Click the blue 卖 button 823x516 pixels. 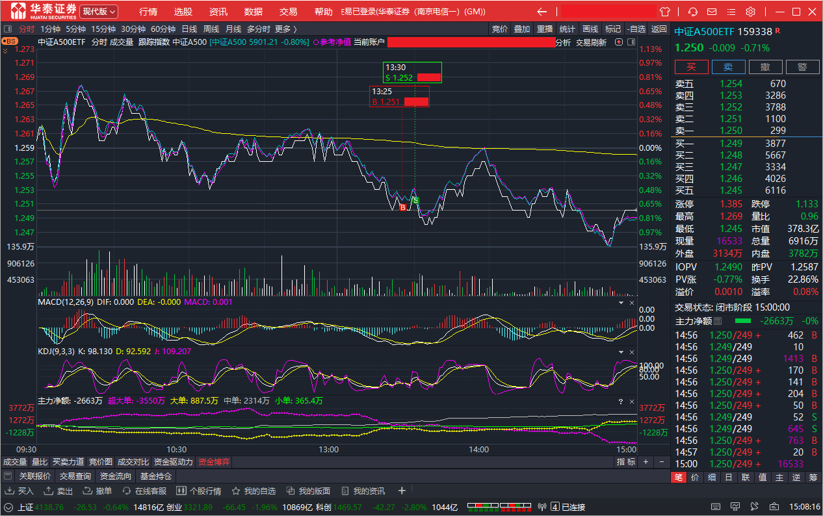(728, 67)
